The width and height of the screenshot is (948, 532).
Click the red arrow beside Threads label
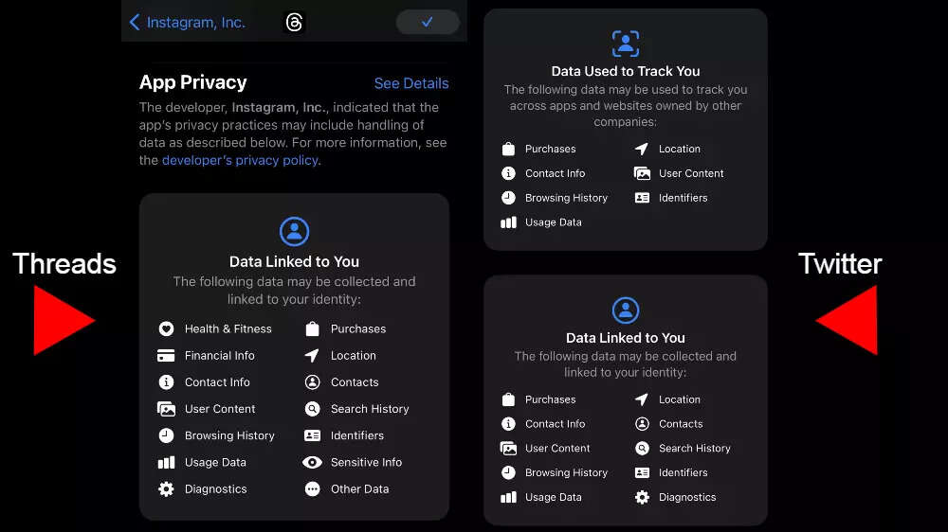click(63, 321)
